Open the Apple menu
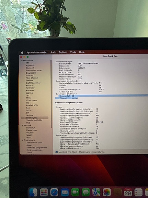148x198 pixels. 22,52
